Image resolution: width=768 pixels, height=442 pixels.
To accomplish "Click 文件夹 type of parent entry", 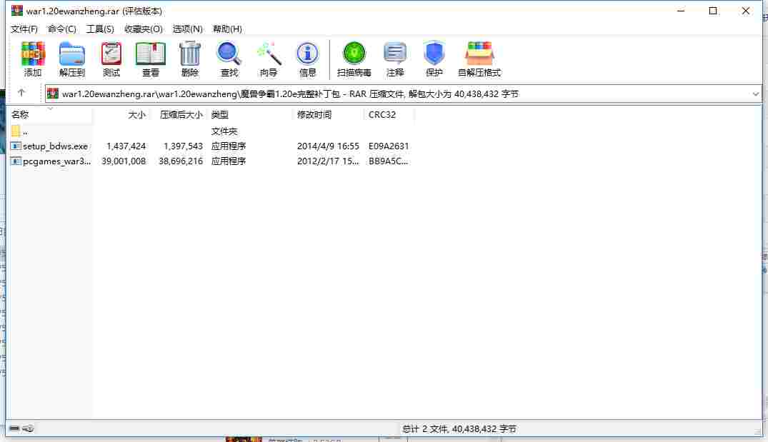I will [224, 131].
